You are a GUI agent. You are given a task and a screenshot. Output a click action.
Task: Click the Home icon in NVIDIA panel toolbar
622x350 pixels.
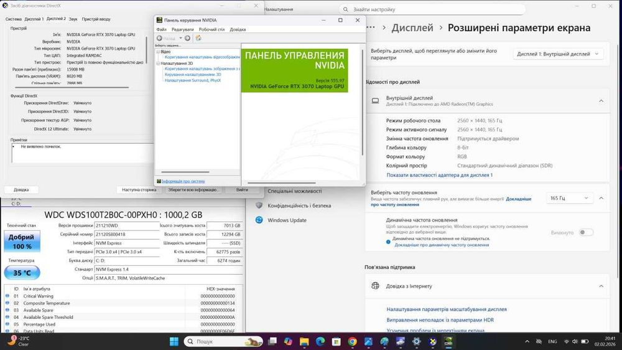[198, 38]
